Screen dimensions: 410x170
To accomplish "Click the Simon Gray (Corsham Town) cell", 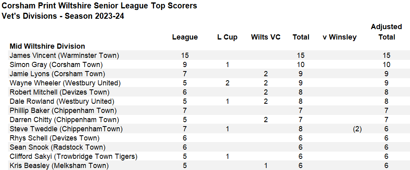I will coord(56,65).
